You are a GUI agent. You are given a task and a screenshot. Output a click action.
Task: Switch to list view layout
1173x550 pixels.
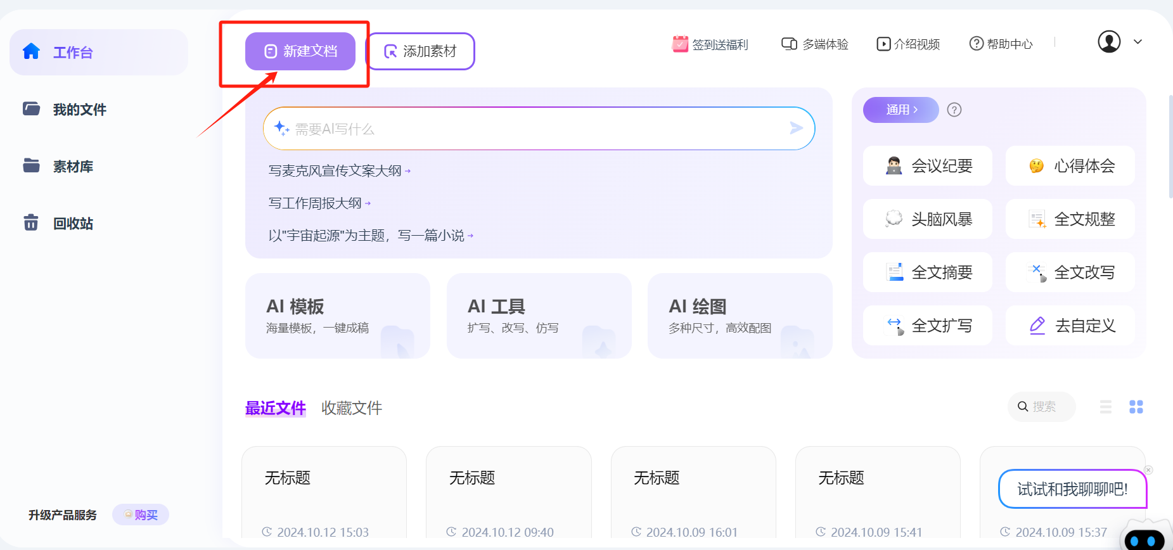click(1105, 407)
